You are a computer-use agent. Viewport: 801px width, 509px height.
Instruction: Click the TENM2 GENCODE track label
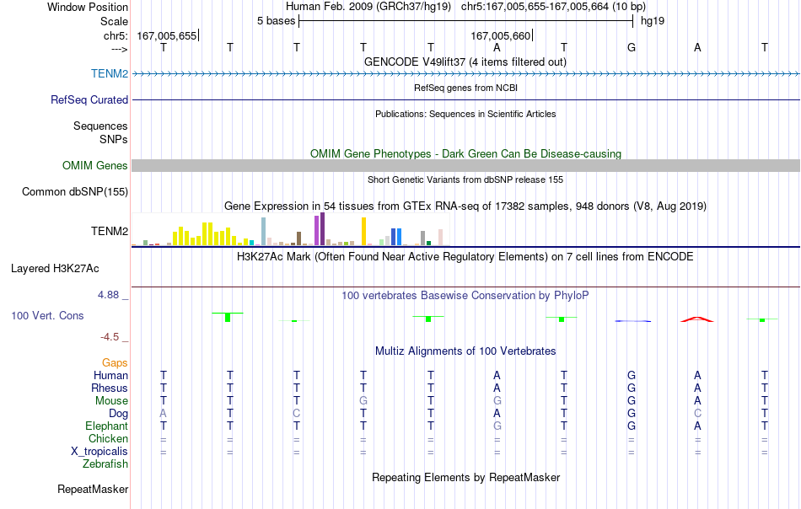[110, 73]
